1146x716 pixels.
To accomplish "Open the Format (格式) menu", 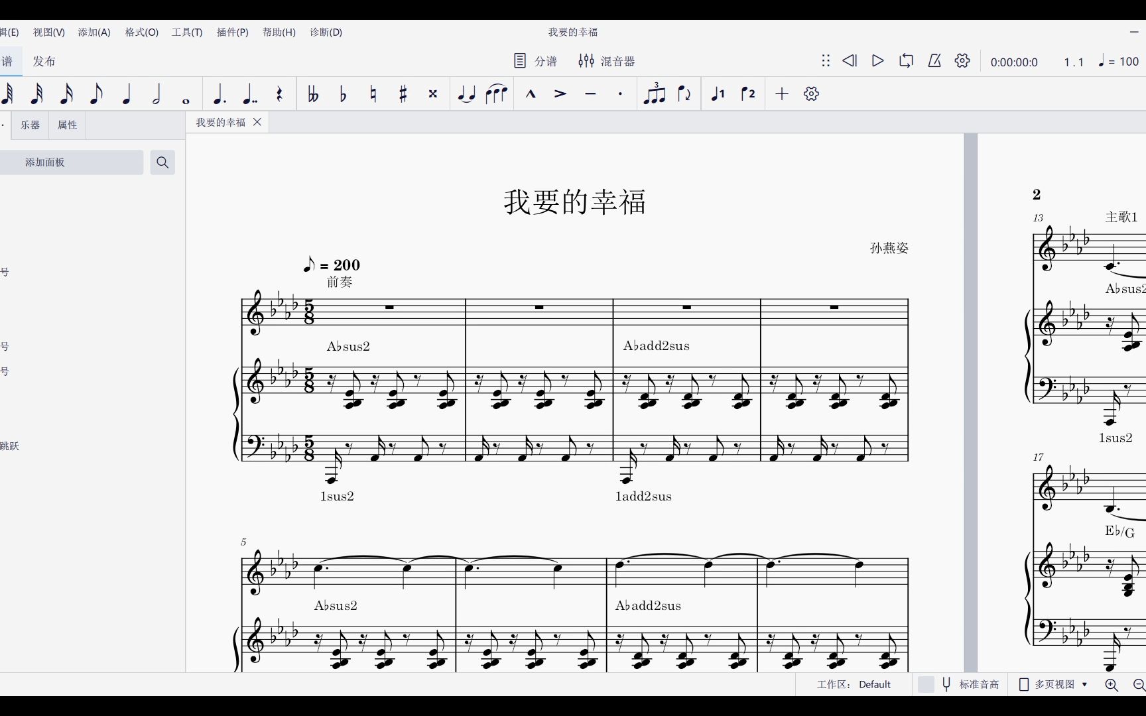I will pyautogui.click(x=142, y=32).
